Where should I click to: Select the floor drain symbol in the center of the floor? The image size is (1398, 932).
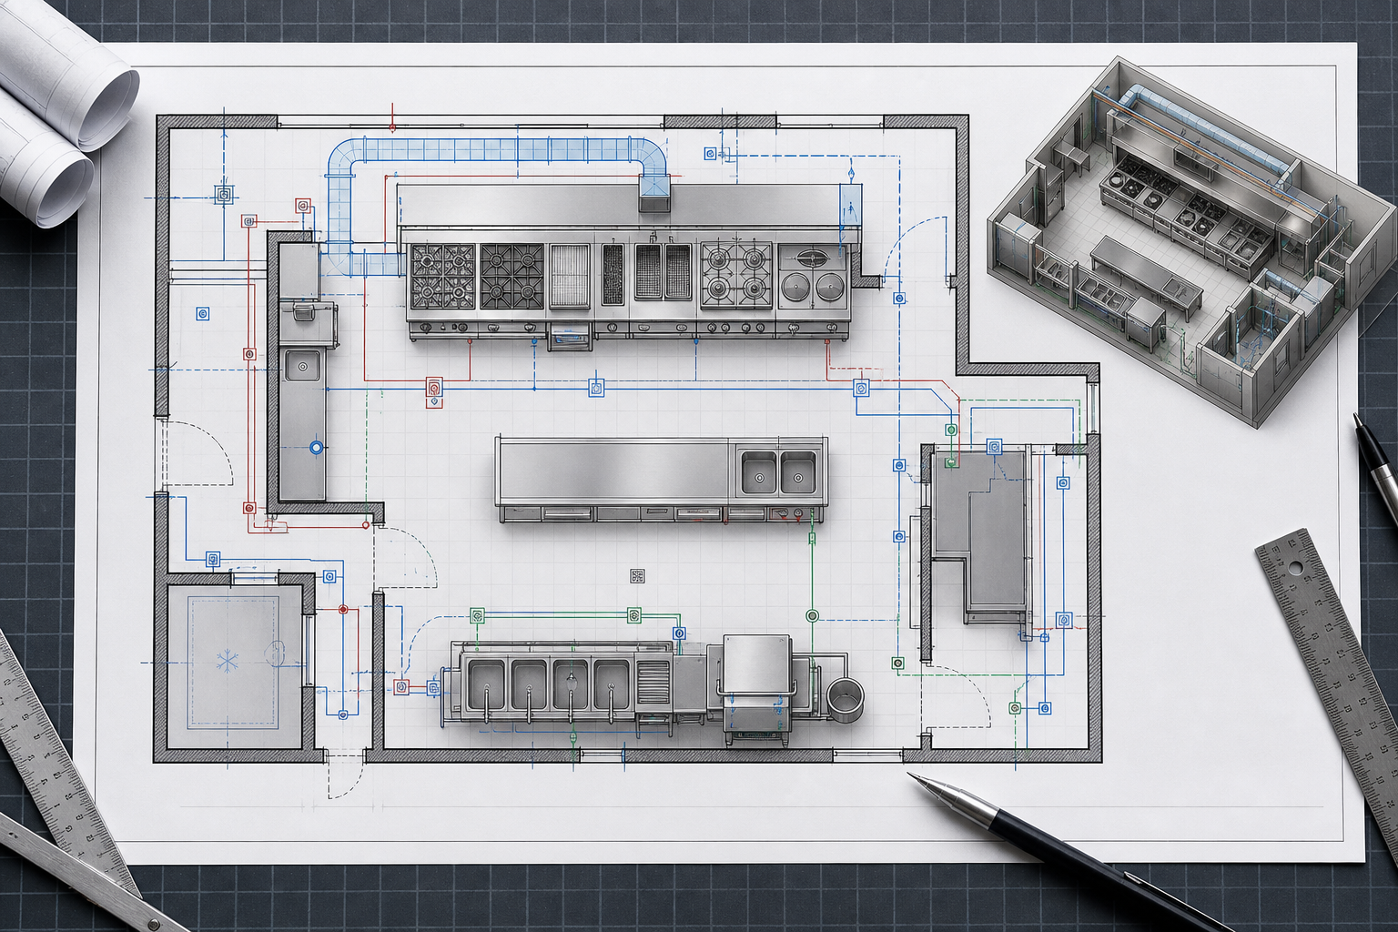point(637,575)
